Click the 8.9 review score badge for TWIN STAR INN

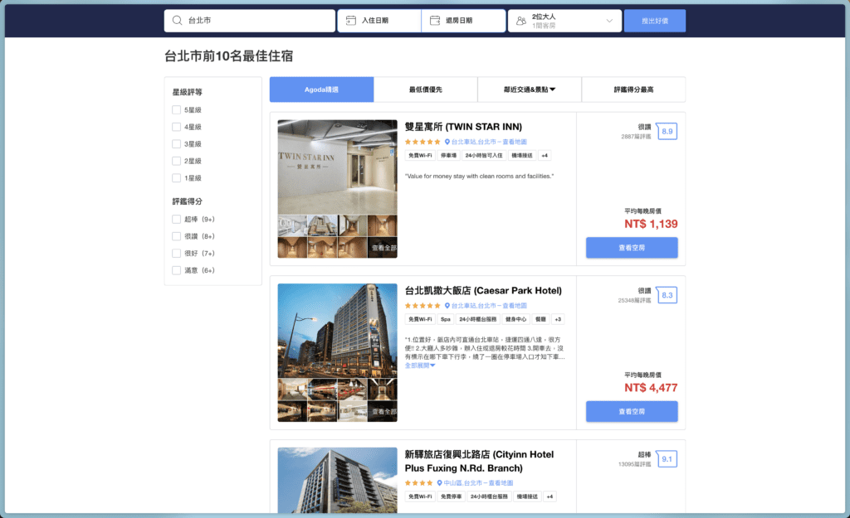pos(667,130)
